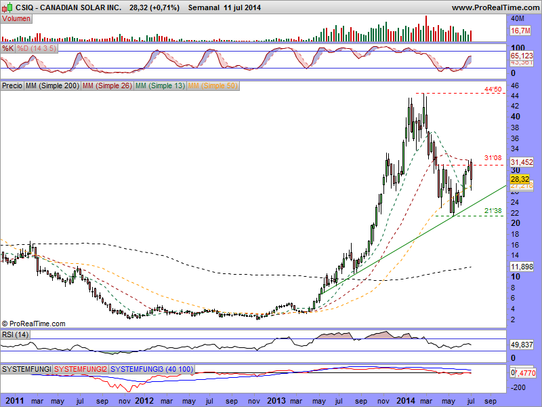Click the 44'50 resistance level label
542x407 pixels.
click(x=493, y=90)
